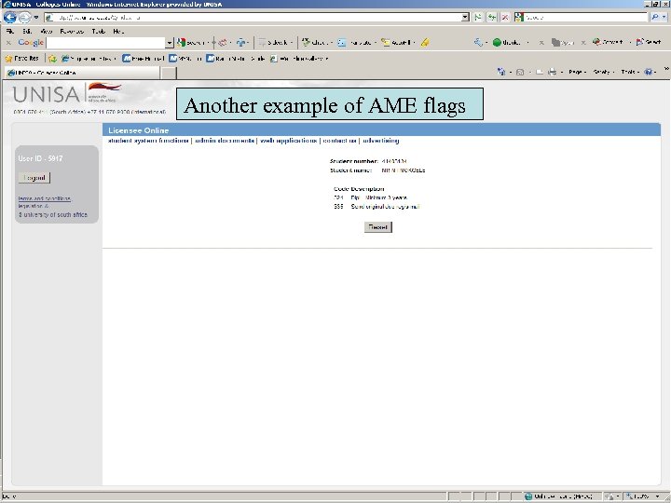Open the View menu
The height and width of the screenshot is (503, 671).
pyautogui.click(x=47, y=32)
